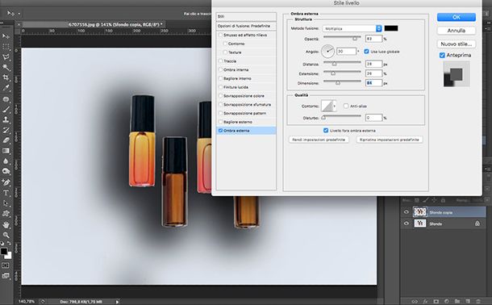Select the Spot Healing Brush tool
492x305 pixels.
6,99
